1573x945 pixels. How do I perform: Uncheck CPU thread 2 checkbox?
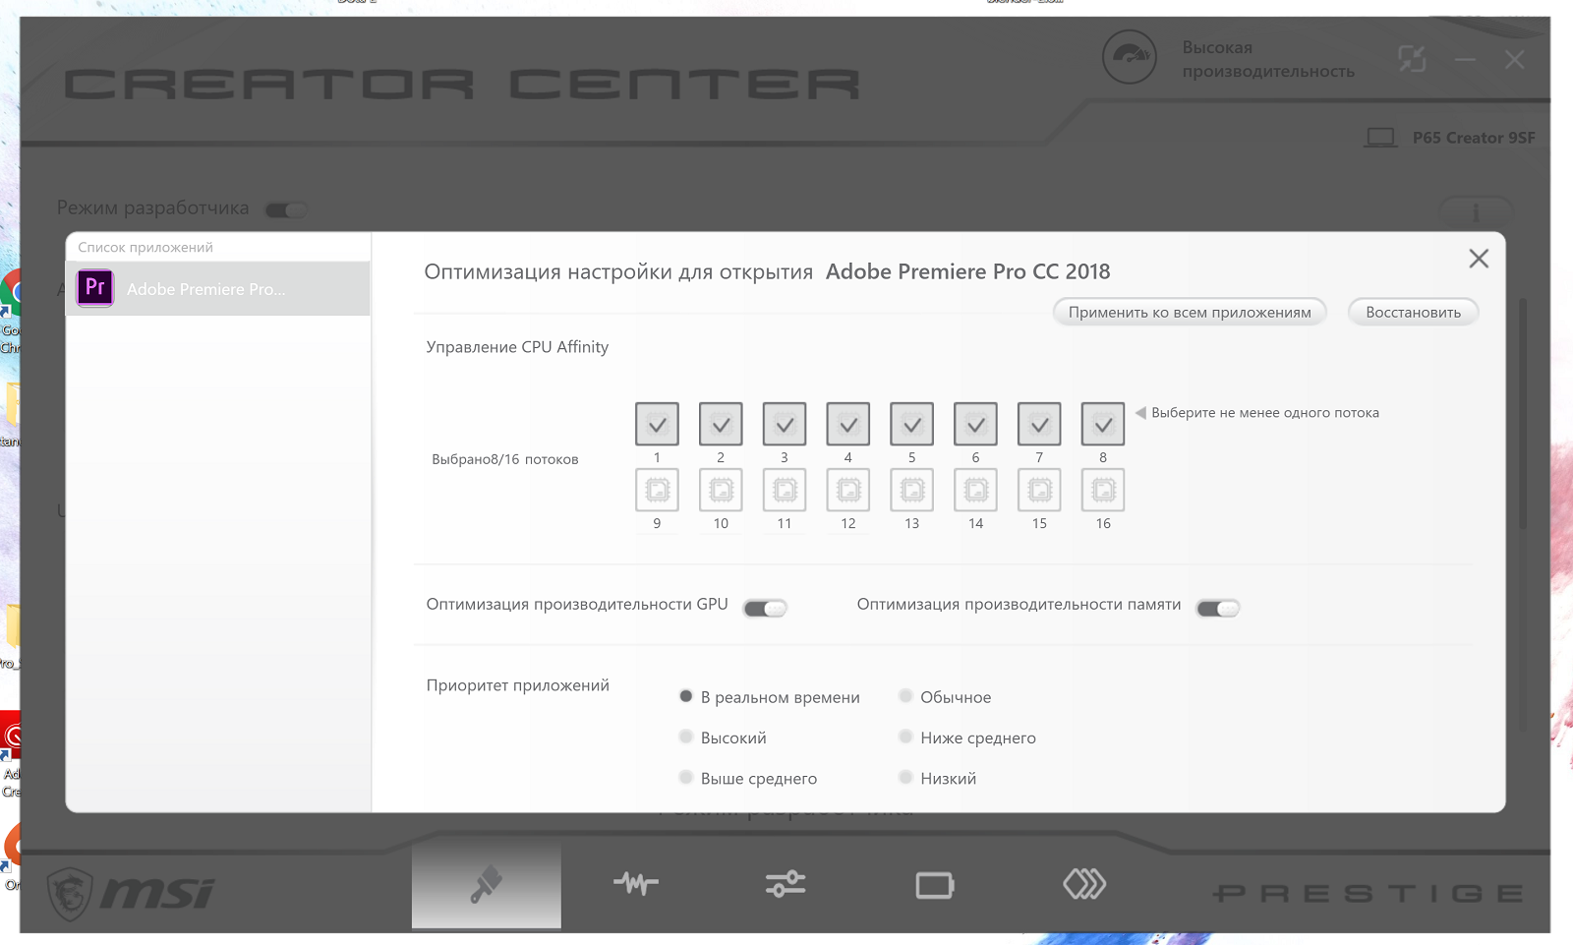721,424
